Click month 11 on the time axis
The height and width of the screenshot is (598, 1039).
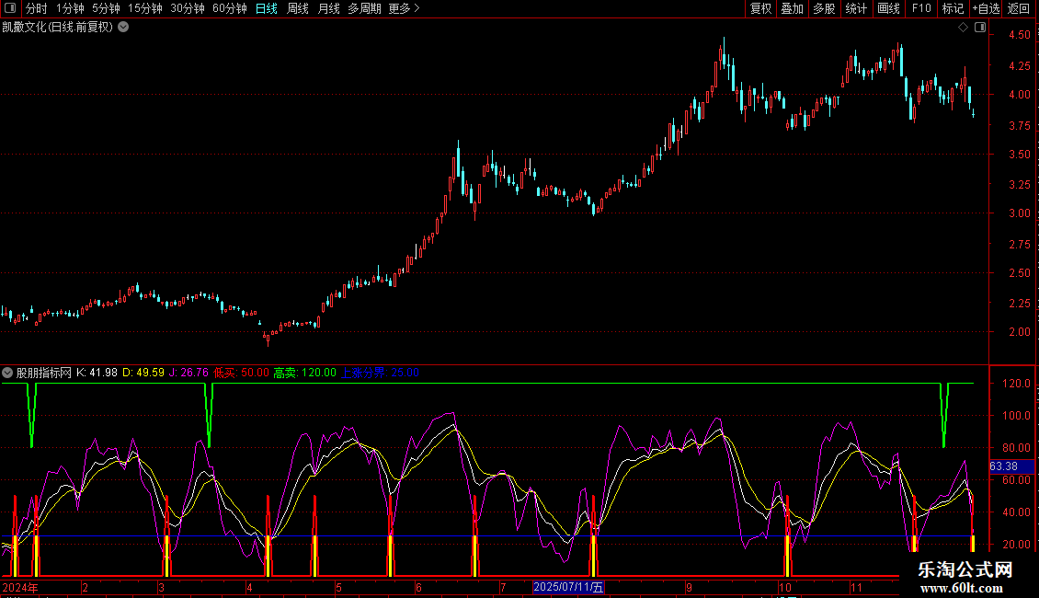tap(856, 587)
